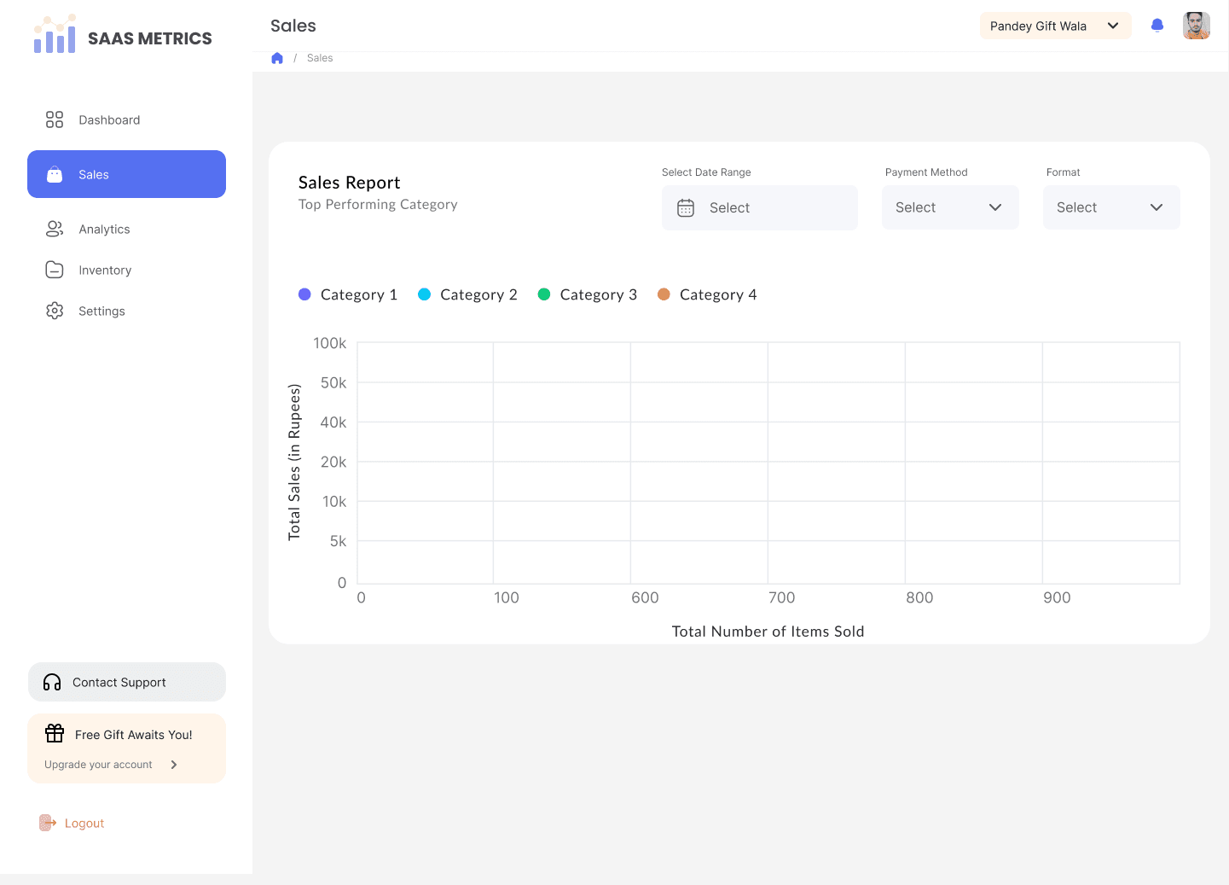Click the Contact Support button

point(127,682)
